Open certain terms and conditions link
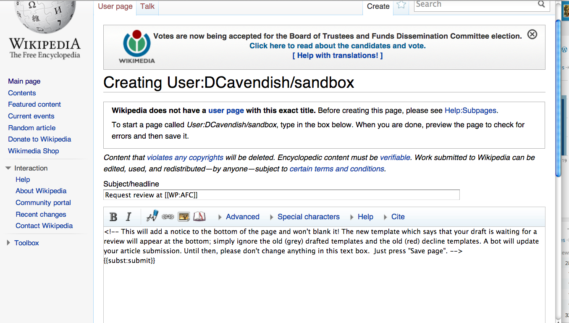569x323 pixels. [337, 169]
